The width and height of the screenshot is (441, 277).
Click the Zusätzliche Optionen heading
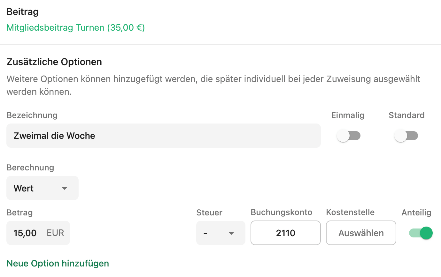(54, 62)
